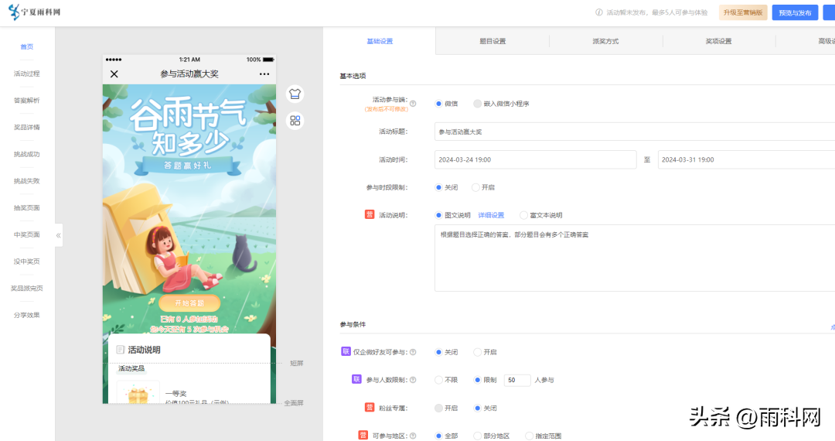This screenshot has height=441, width=835.
Task: Enable 参与时段限制 by selecting 开启
Action: [x=475, y=187]
